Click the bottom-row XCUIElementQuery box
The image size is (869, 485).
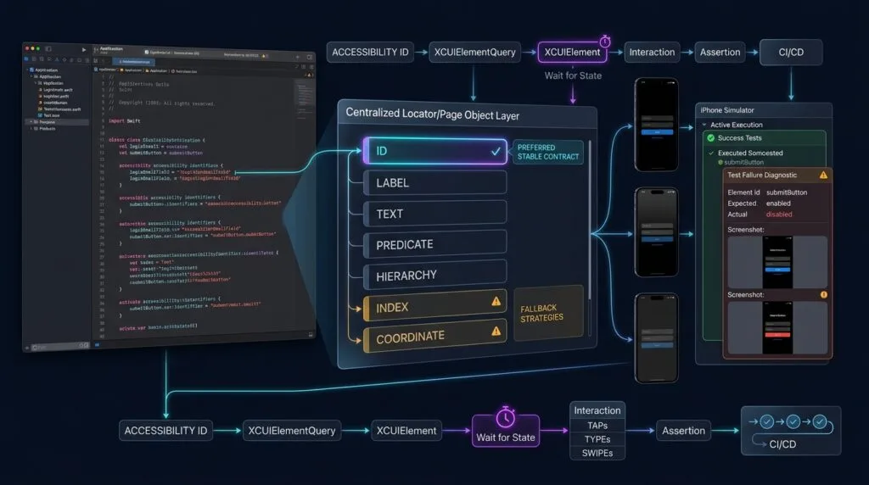(292, 431)
